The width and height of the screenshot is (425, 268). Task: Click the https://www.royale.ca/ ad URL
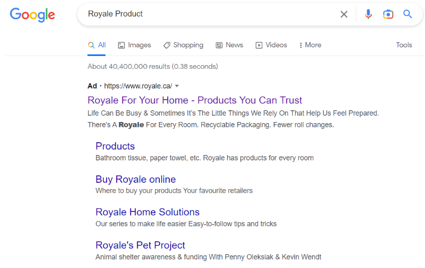138,86
